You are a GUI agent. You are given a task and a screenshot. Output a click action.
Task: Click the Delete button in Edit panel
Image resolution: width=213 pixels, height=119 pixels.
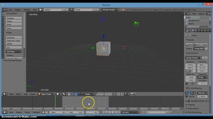point(14,44)
